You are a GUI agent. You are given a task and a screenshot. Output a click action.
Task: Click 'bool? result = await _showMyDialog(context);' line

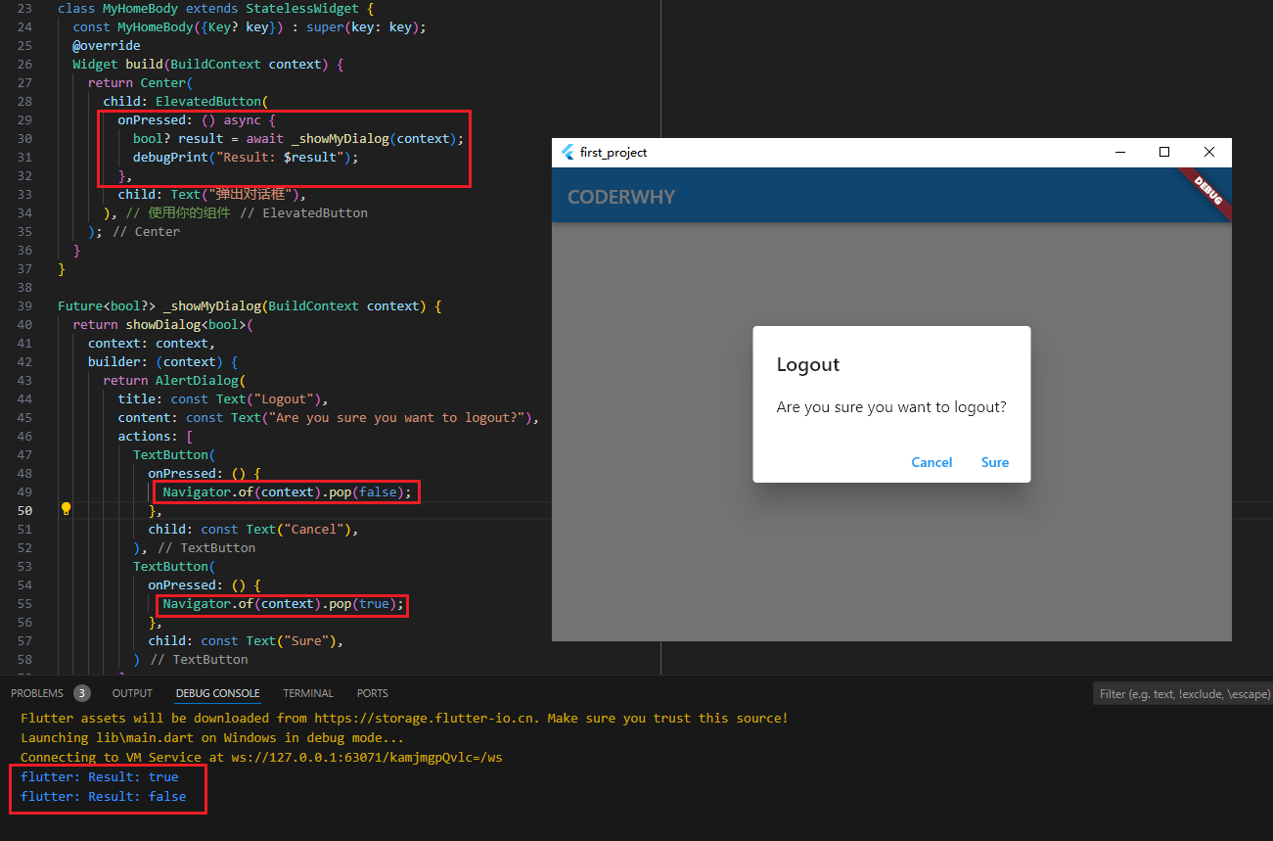(298, 138)
